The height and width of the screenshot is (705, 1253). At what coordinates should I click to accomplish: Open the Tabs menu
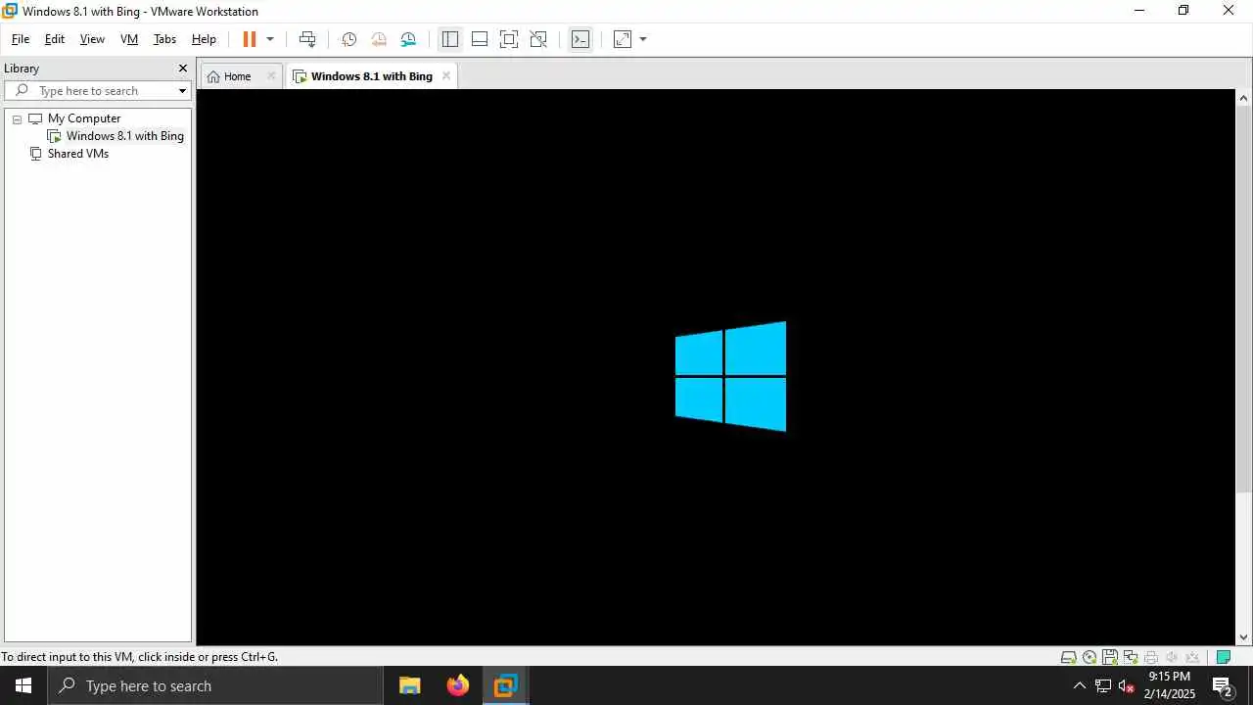[164, 39]
